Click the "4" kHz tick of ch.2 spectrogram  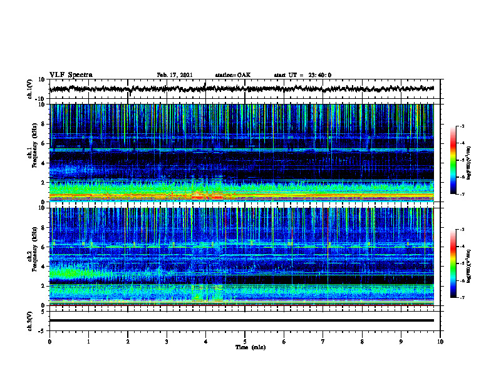pos(43,267)
